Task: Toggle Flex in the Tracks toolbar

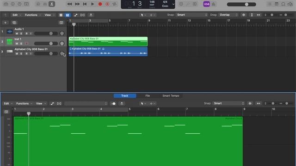Action: coord(82,15)
